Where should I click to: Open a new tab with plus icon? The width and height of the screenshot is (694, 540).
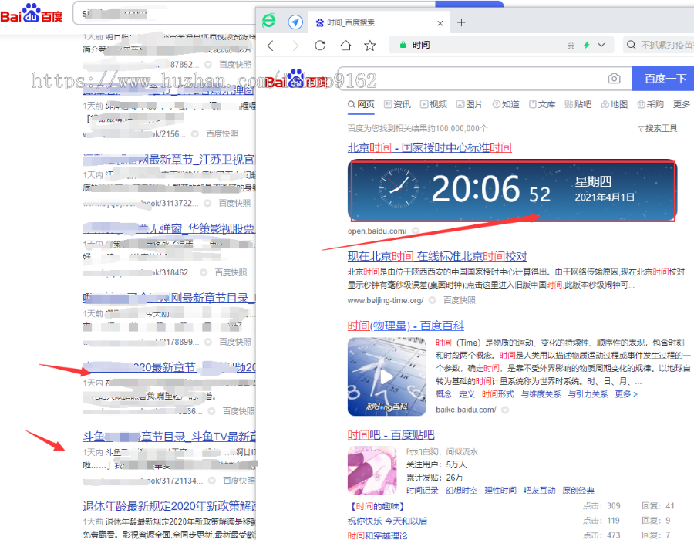pos(461,22)
